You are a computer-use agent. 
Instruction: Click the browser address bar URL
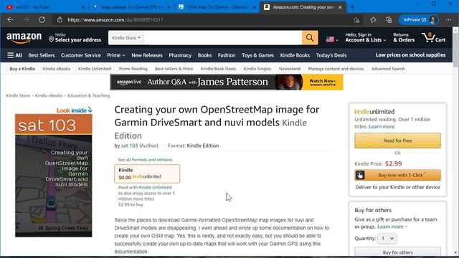pos(115,20)
